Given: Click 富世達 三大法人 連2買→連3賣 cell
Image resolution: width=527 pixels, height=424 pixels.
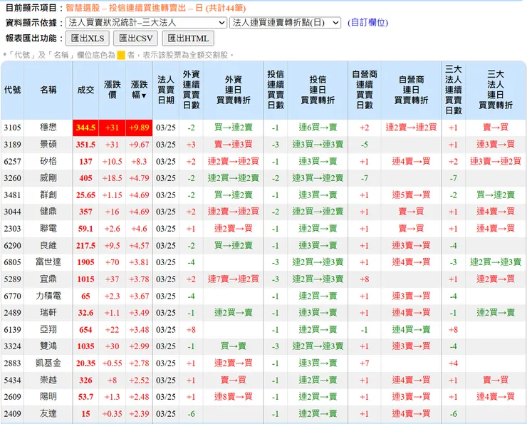Looking at the screenshot, I should (x=496, y=262).
